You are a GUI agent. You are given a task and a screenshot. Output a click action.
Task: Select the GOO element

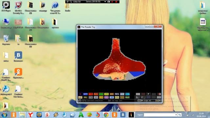point(112,94)
